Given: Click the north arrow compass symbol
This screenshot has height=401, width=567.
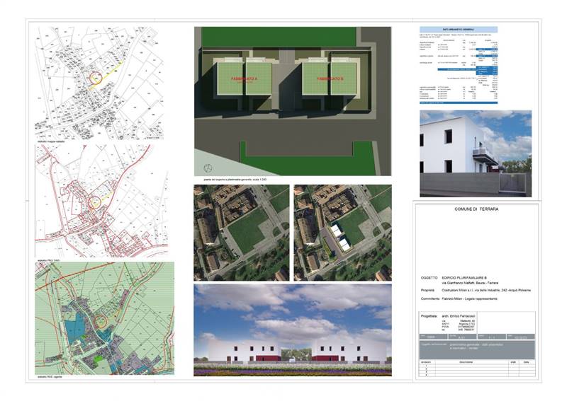Looking at the screenshot, I should tap(207, 168).
